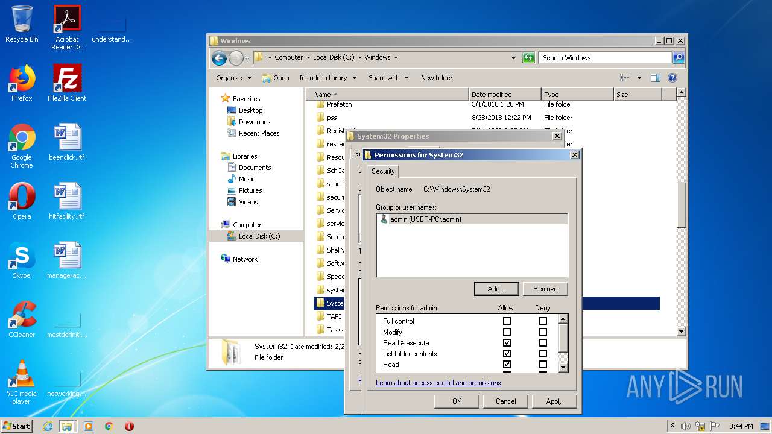This screenshot has width=772, height=434.
Task: Open the recent pages dropdown beside the Forward arrow
Action: point(247,58)
